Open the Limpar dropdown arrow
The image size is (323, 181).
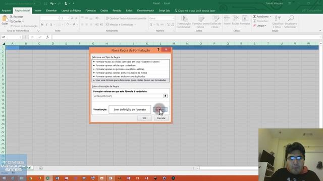tap(266, 26)
